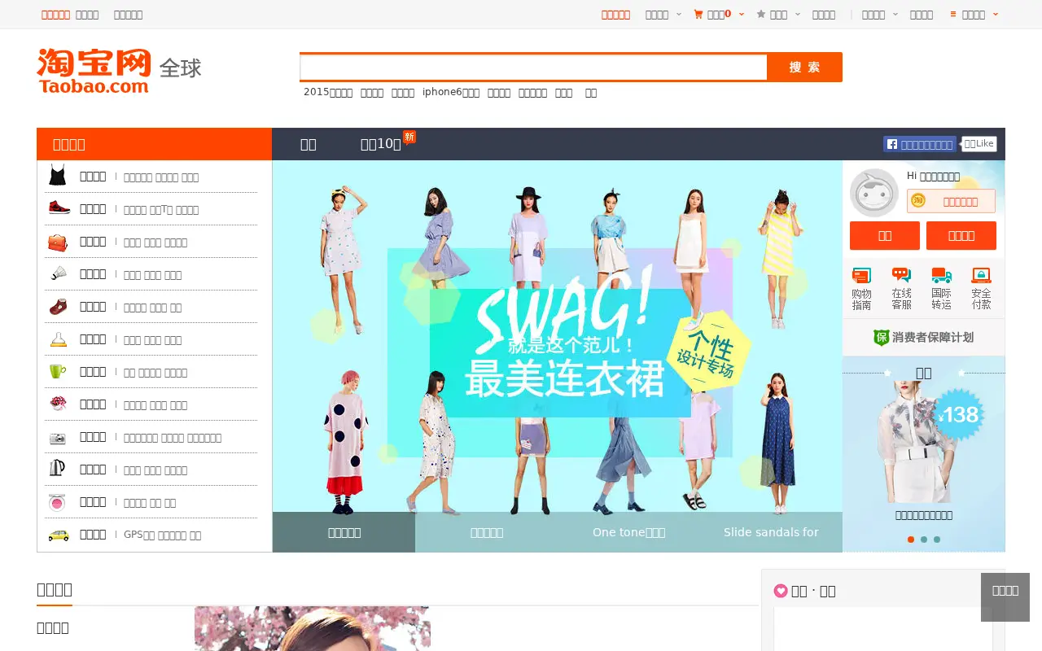Select third carousel dot under ¥138 promo

pyautogui.click(x=937, y=540)
